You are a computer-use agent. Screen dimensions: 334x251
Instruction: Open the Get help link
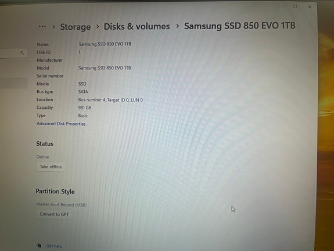click(x=54, y=246)
